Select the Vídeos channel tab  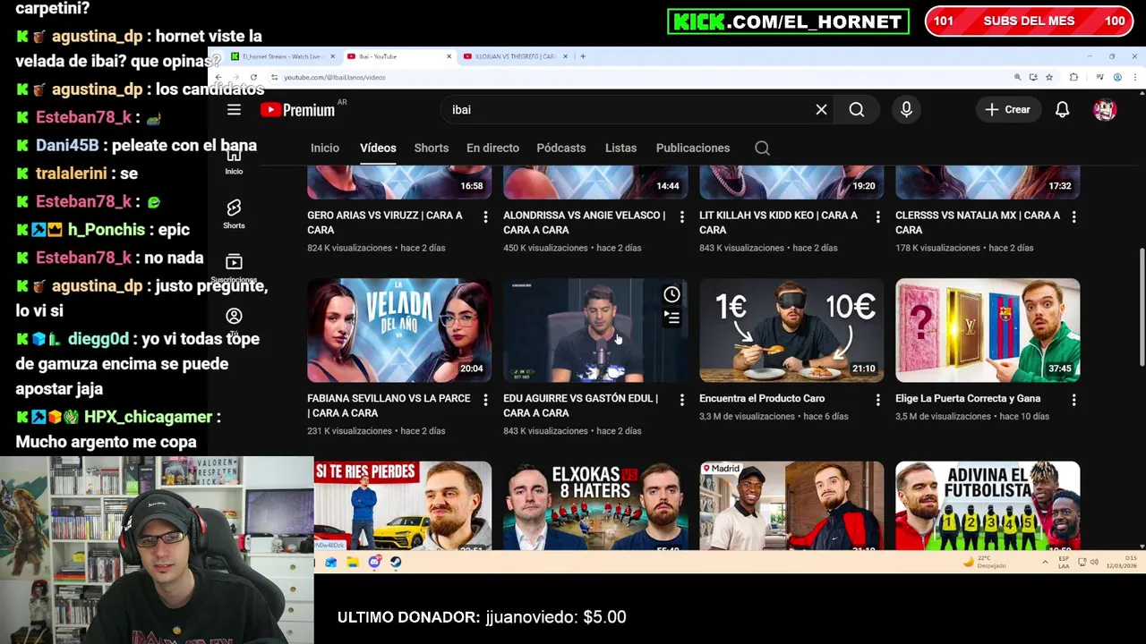[378, 148]
